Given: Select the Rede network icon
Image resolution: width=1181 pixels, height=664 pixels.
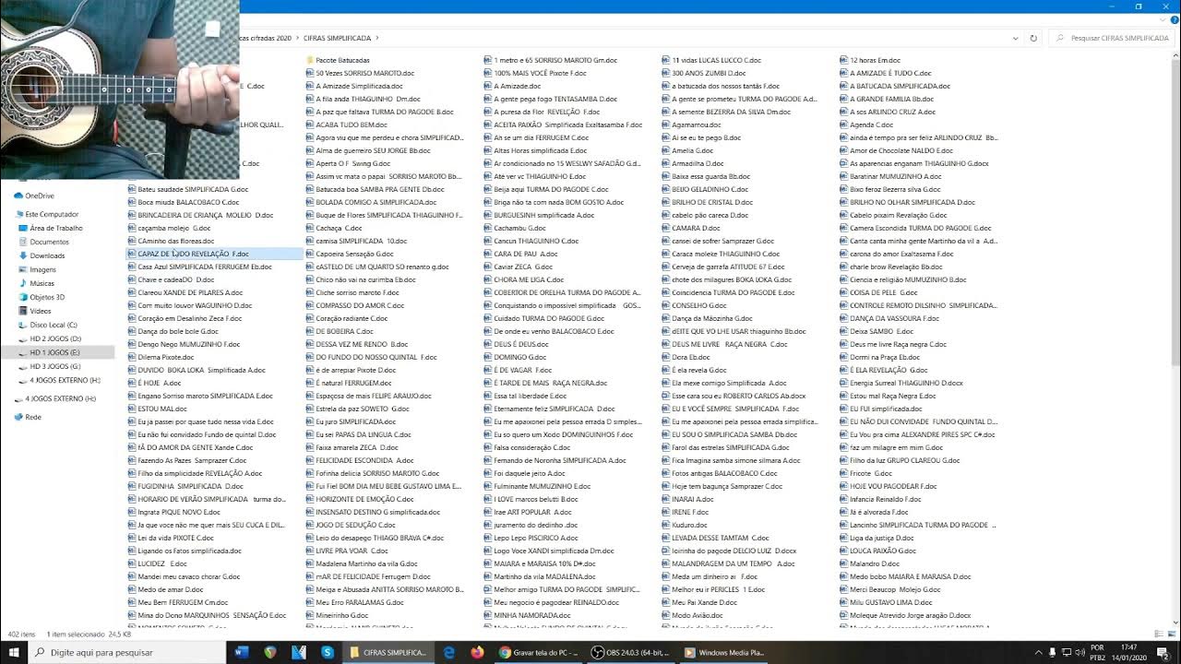Looking at the screenshot, I should pos(18,417).
